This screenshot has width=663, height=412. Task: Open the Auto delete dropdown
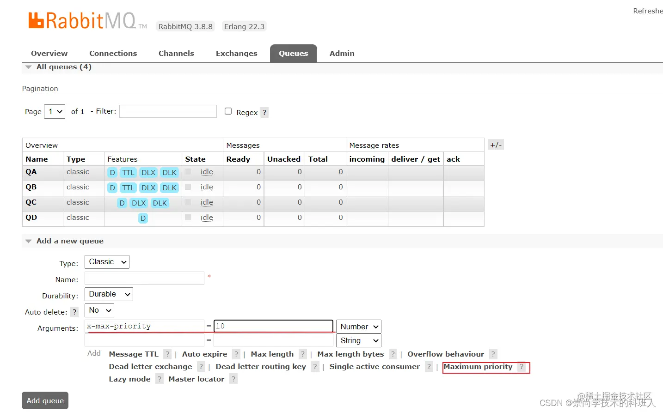99,310
